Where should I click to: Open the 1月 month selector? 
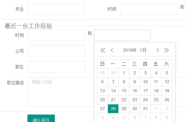pos(143,50)
